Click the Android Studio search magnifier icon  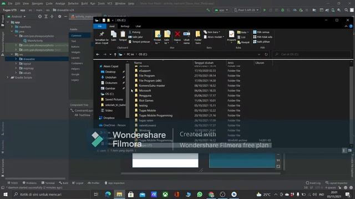click(x=346, y=10)
